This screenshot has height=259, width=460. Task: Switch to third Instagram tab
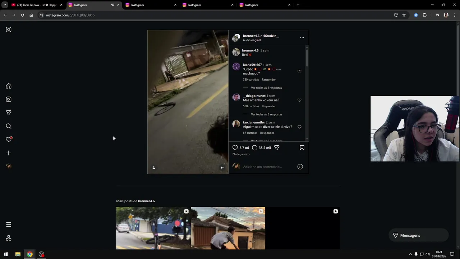208,5
